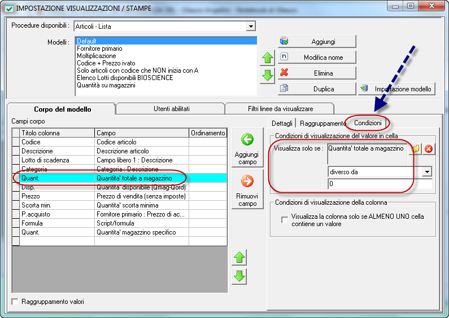Click 'Quantita' scorta minima' cell
Screen dimensions: 449x318
coord(141,205)
